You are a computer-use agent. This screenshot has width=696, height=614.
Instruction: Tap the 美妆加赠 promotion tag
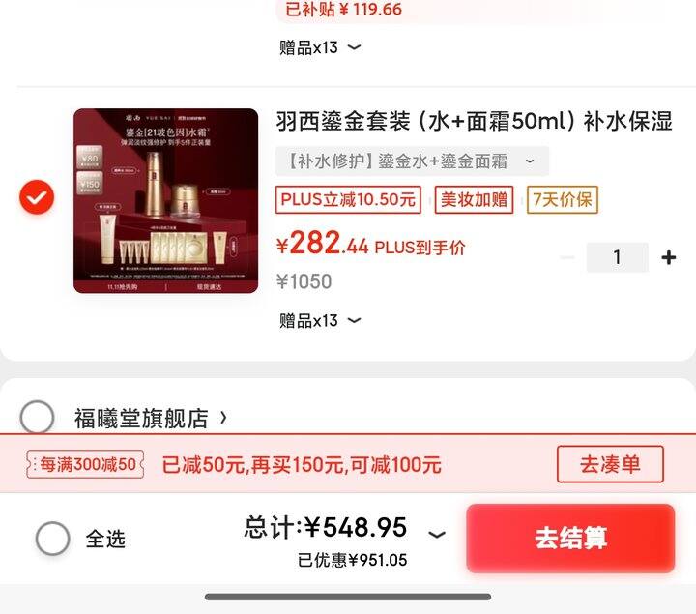click(x=474, y=199)
